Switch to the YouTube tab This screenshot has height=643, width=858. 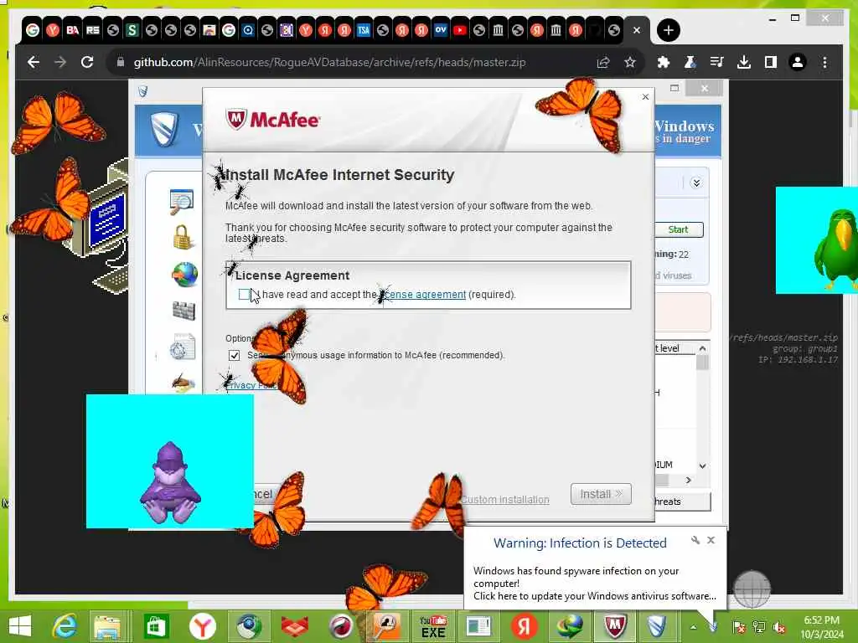(460, 30)
